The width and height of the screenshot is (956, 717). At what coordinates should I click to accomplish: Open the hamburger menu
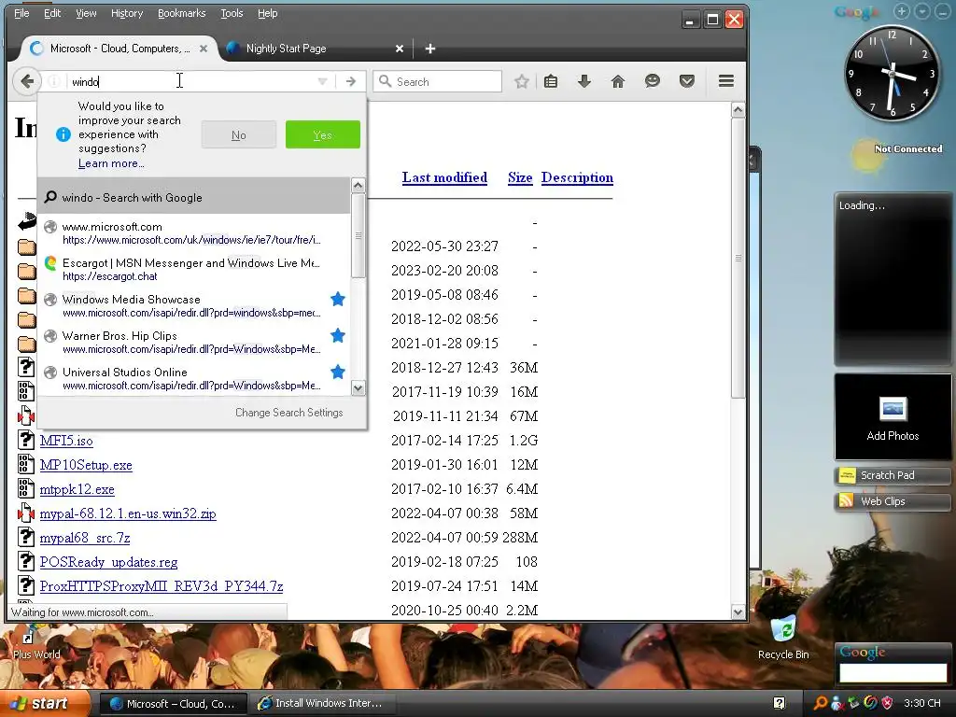point(725,81)
